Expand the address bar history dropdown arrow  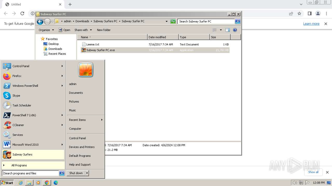[x=167, y=21]
